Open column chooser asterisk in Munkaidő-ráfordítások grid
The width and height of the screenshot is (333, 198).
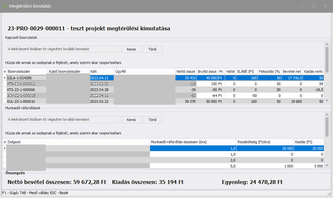(5, 142)
